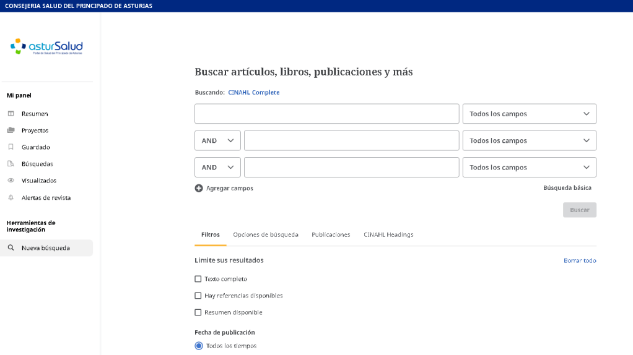
Task: Click the Nueva búsqueda magnifier icon
Action: [x=11, y=248]
